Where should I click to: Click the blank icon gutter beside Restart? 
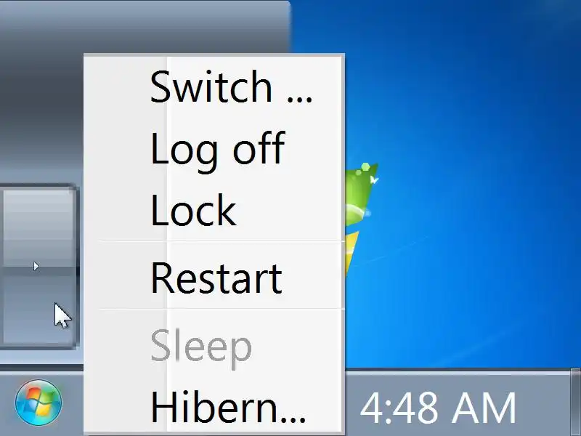point(126,278)
